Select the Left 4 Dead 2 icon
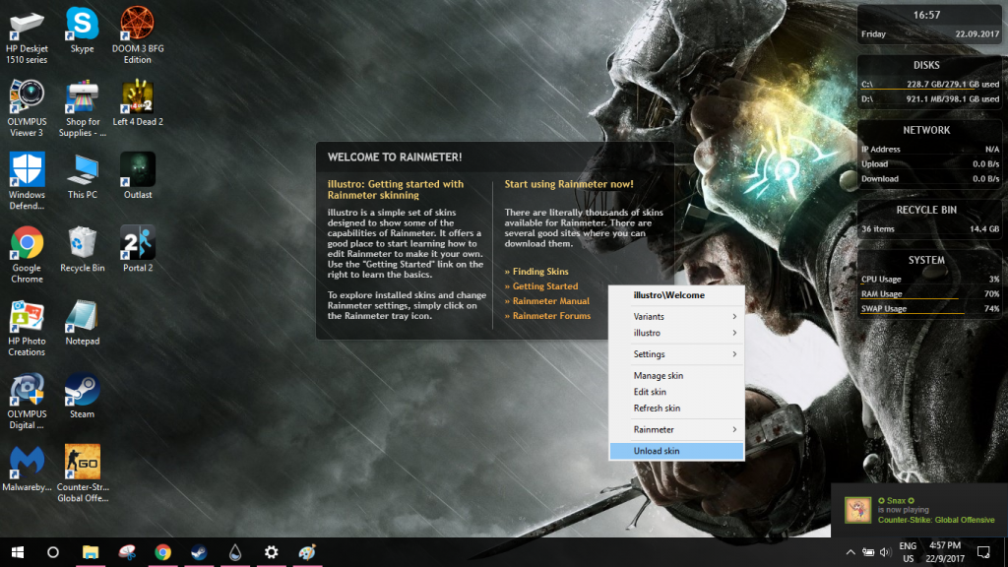Screen dimensions: 1008x567 [138, 102]
